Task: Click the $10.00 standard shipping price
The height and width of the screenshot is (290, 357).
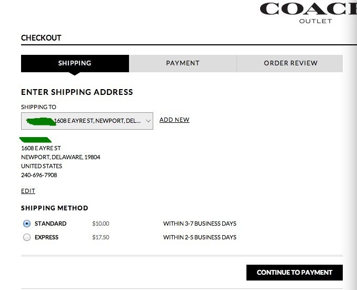Action: pyautogui.click(x=101, y=224)
